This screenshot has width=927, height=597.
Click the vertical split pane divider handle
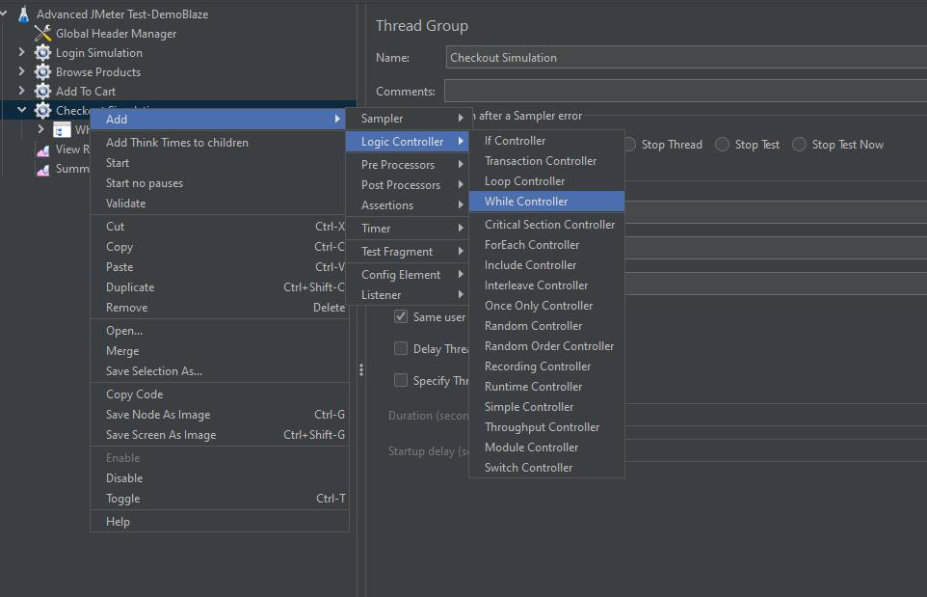pyautogui.click(x=361, y=369)
